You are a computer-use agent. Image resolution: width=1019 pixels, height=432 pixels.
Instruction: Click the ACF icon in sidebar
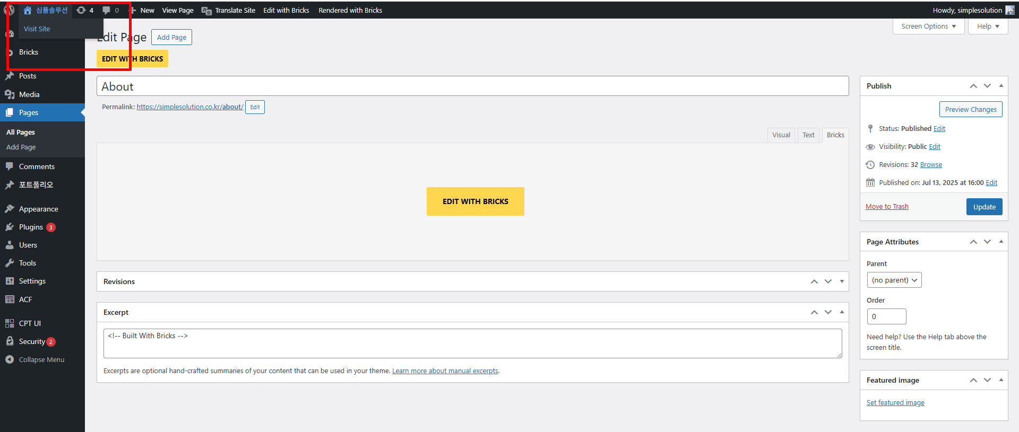pyautogui.click(x=10, y=299)
